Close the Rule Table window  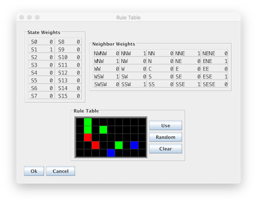[22, 18]
